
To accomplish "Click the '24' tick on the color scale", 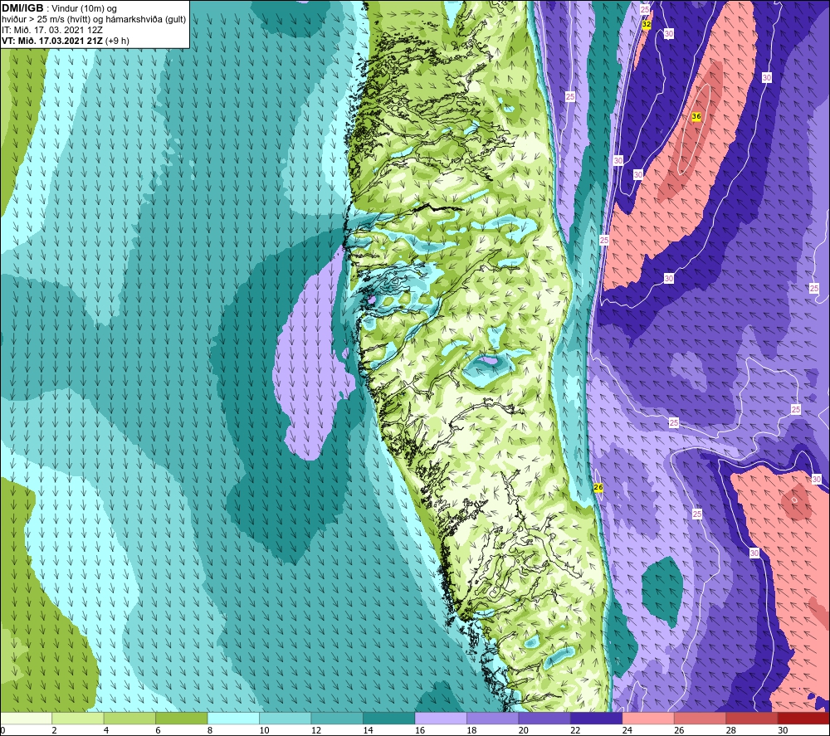I will click(x=627, y=730).
